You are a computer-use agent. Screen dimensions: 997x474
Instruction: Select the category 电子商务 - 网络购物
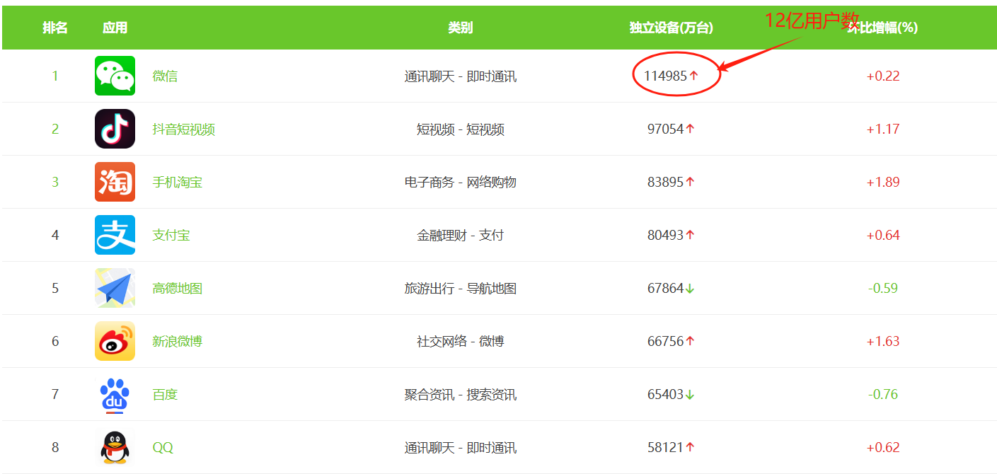(x=461, y=182)
